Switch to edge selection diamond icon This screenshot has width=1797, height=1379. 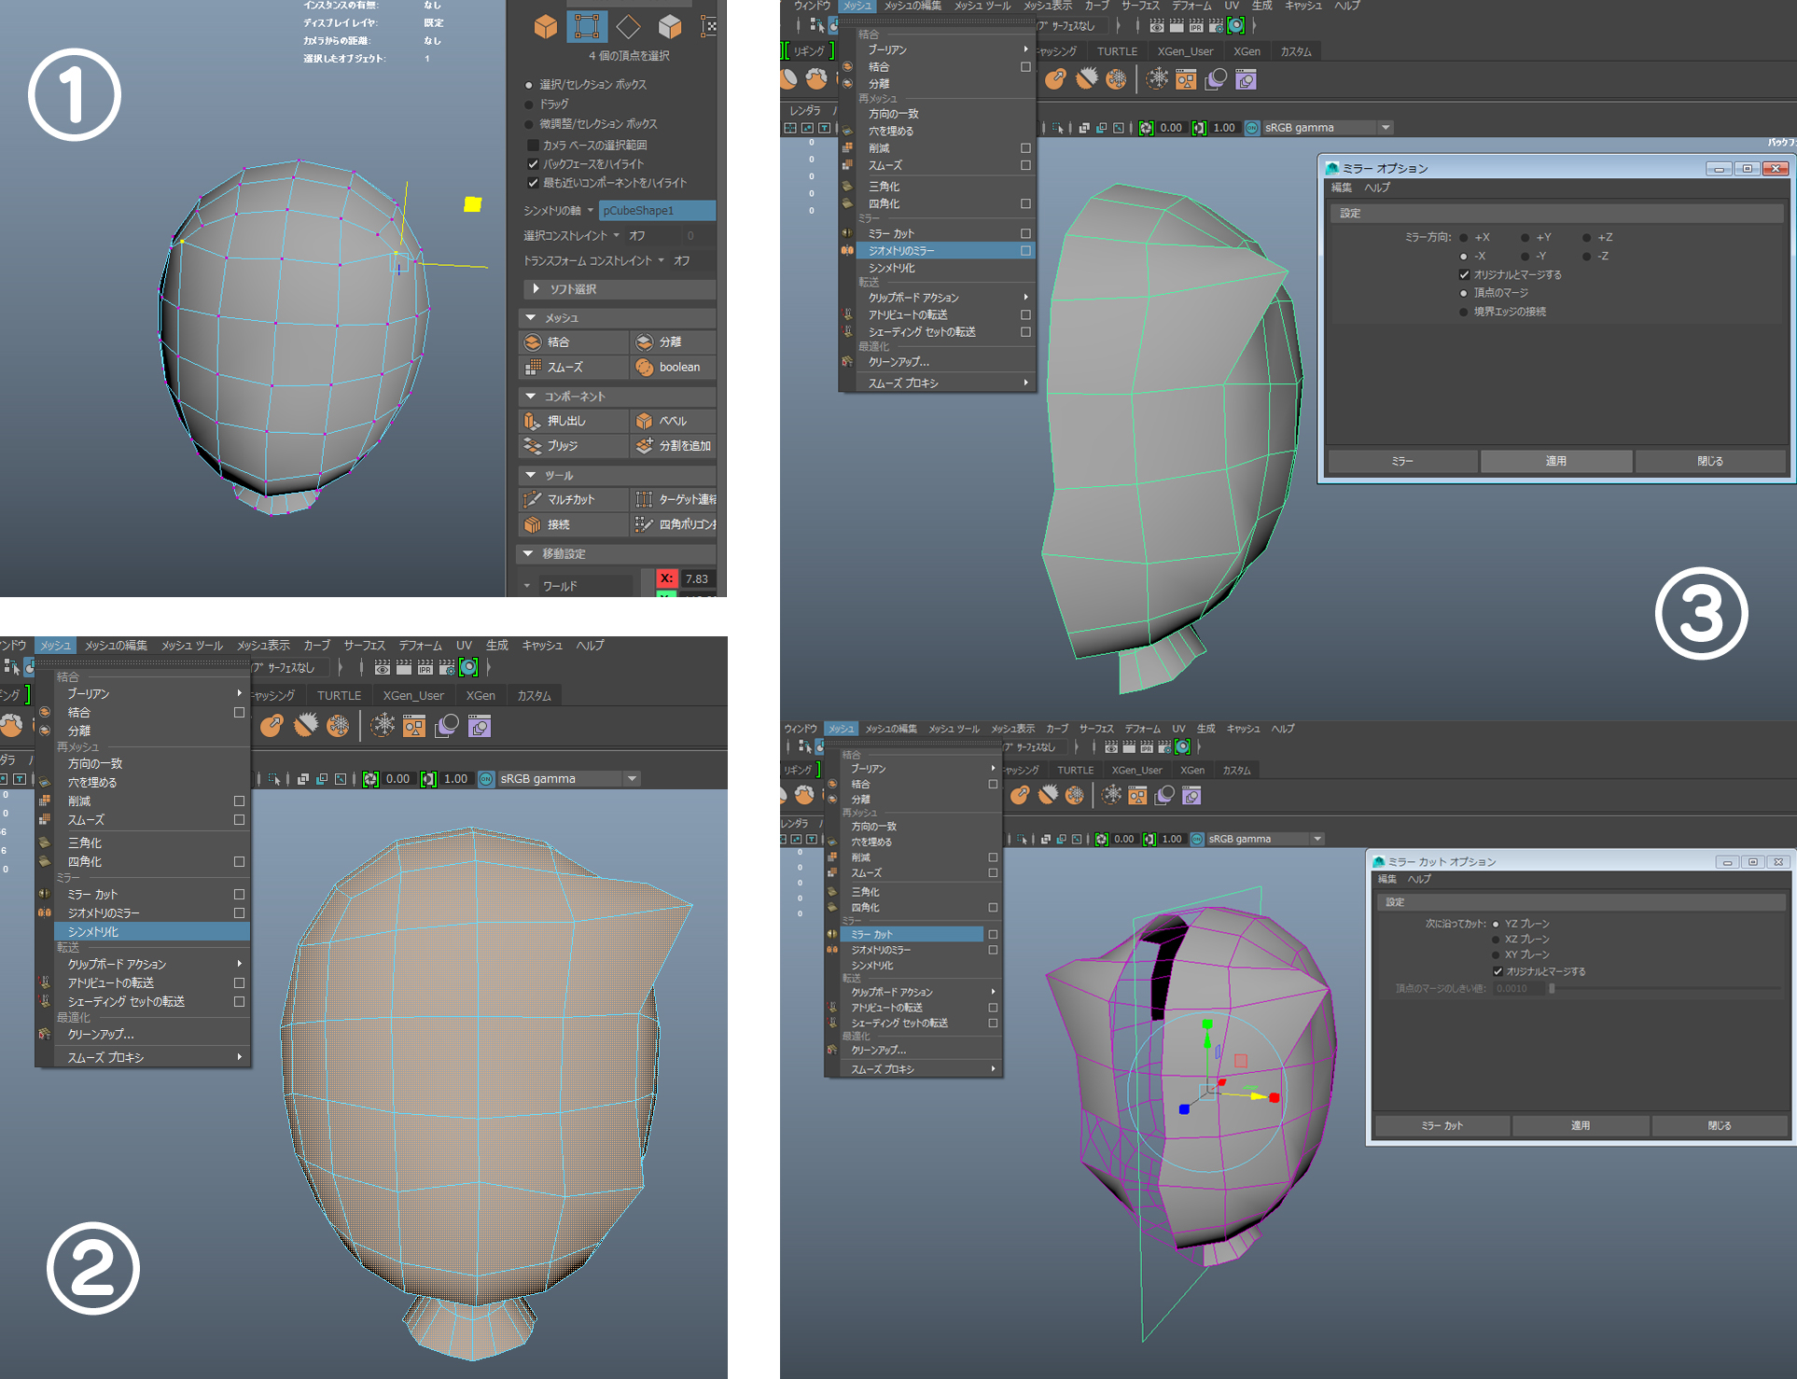click(x=629, y=26)
